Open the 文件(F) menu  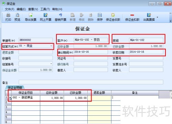click(10, 9)
